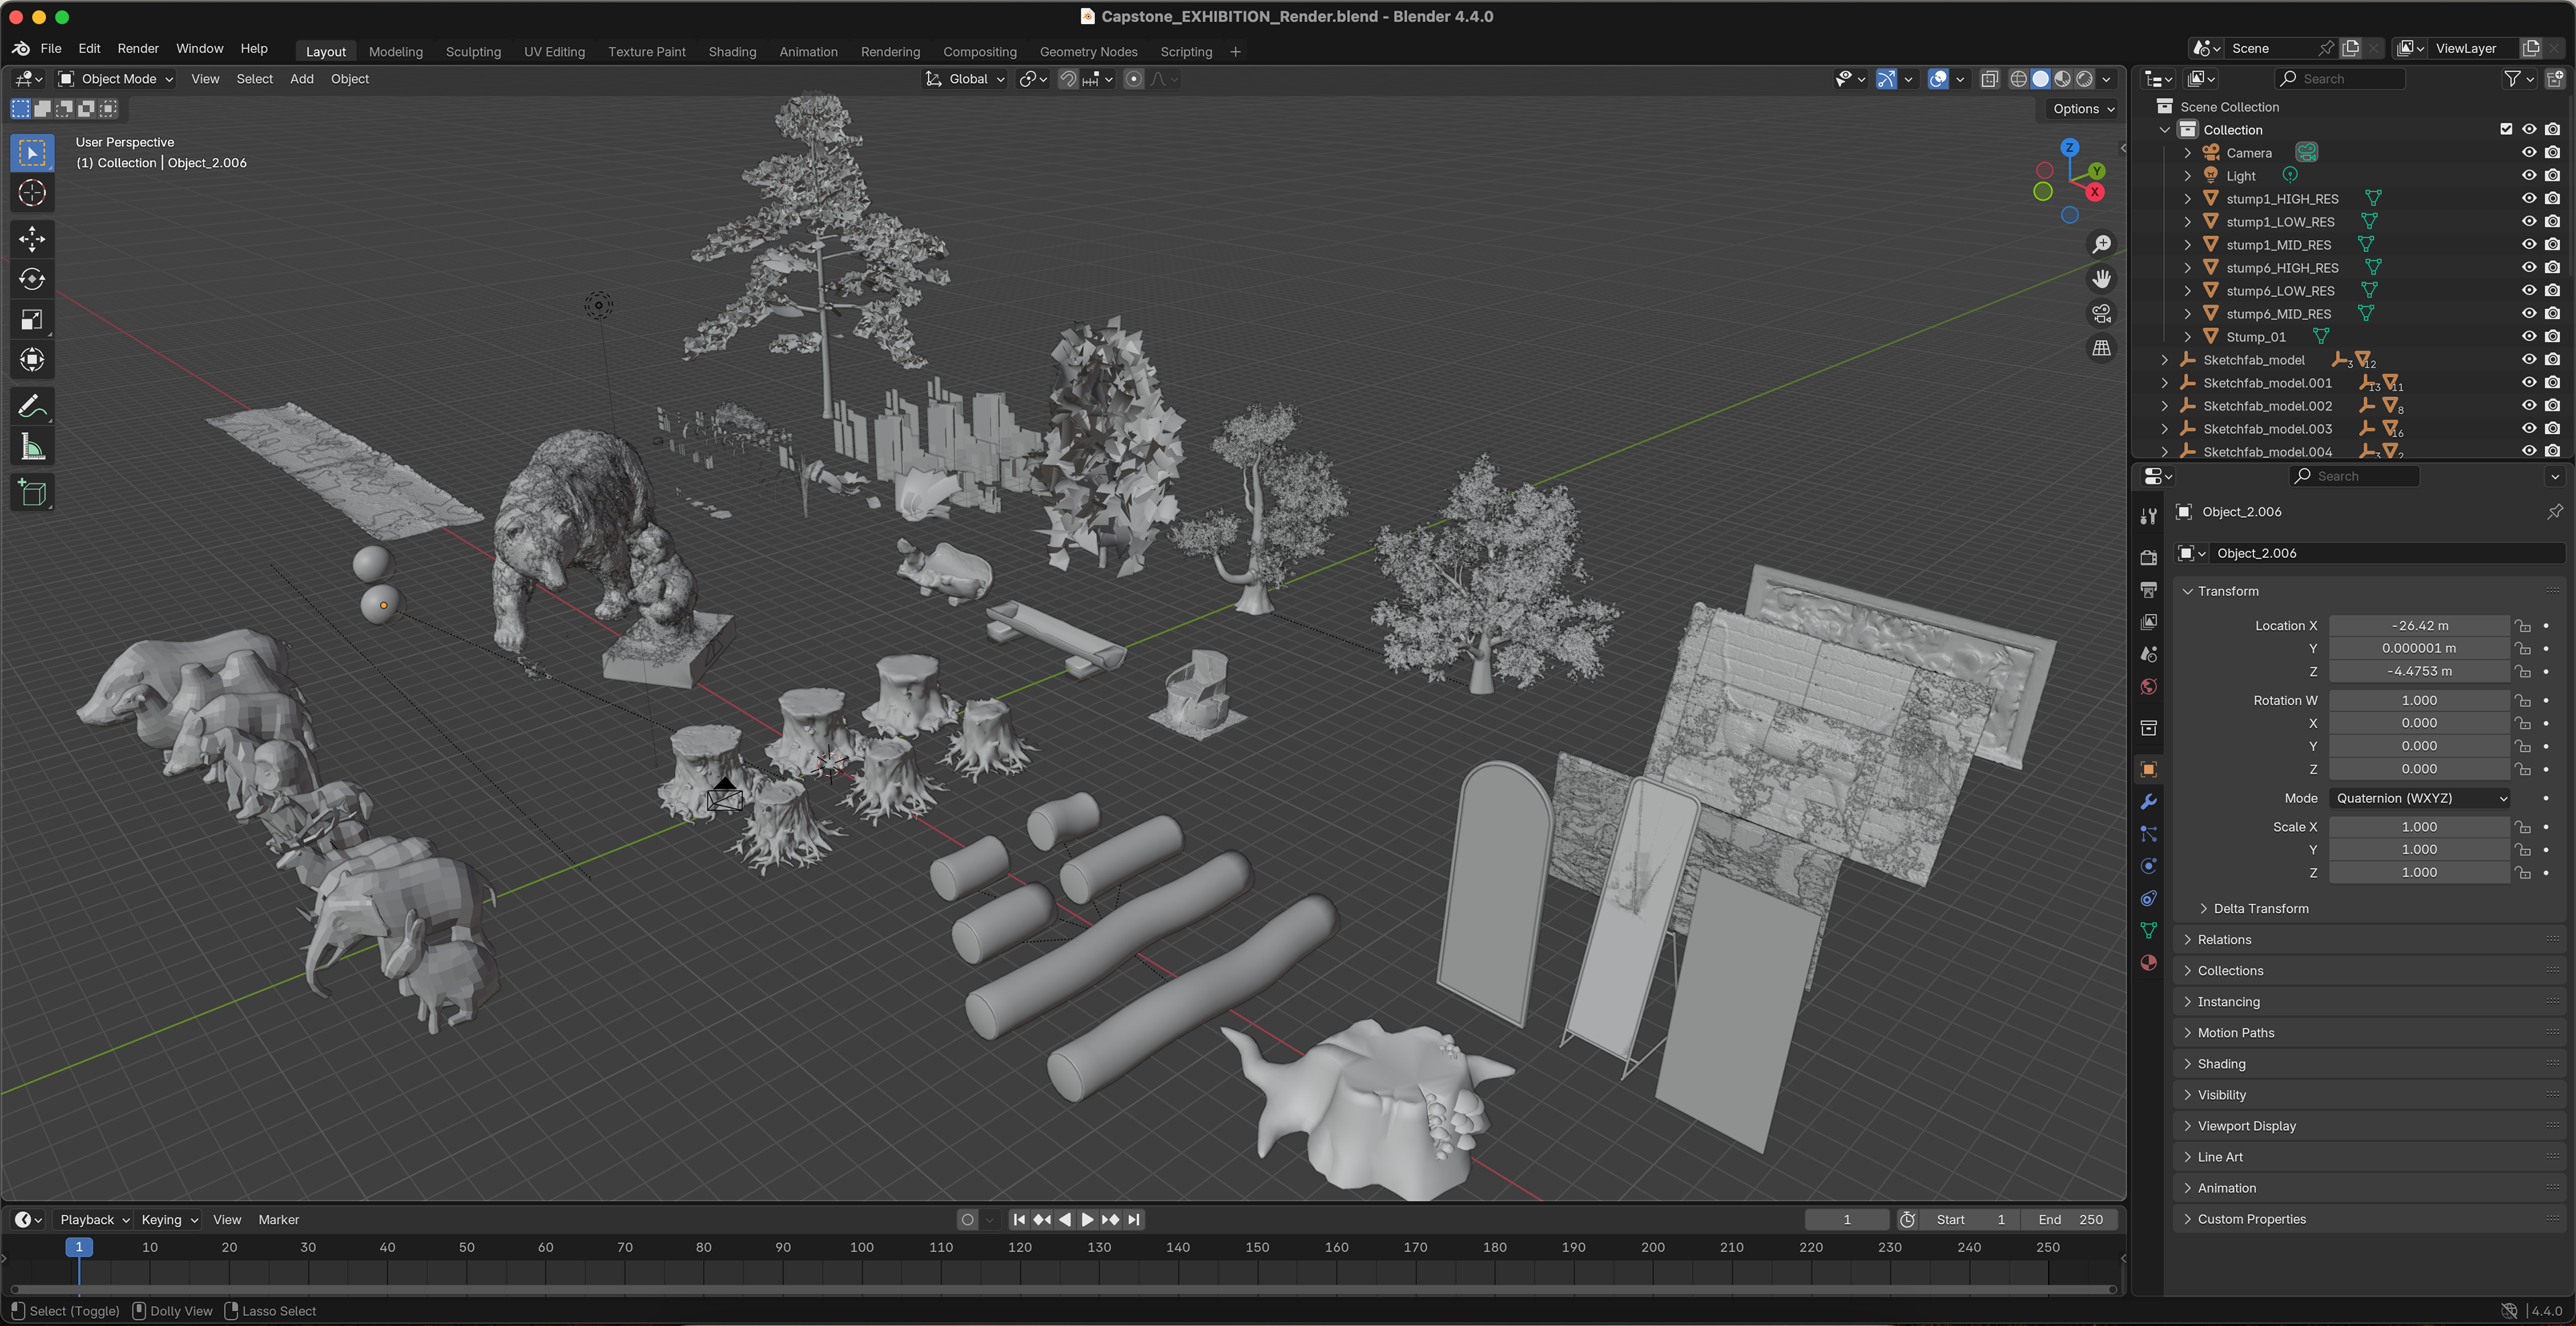
Task: Choose the combined Transform tool
Action: pos(32,360)
